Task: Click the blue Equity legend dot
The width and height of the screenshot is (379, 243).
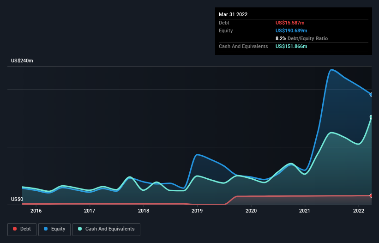Action: pyautogui.click(x=46, y=229)
